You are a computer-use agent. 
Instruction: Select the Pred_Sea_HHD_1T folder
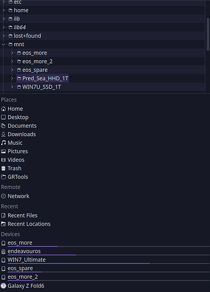pos(43,78)
